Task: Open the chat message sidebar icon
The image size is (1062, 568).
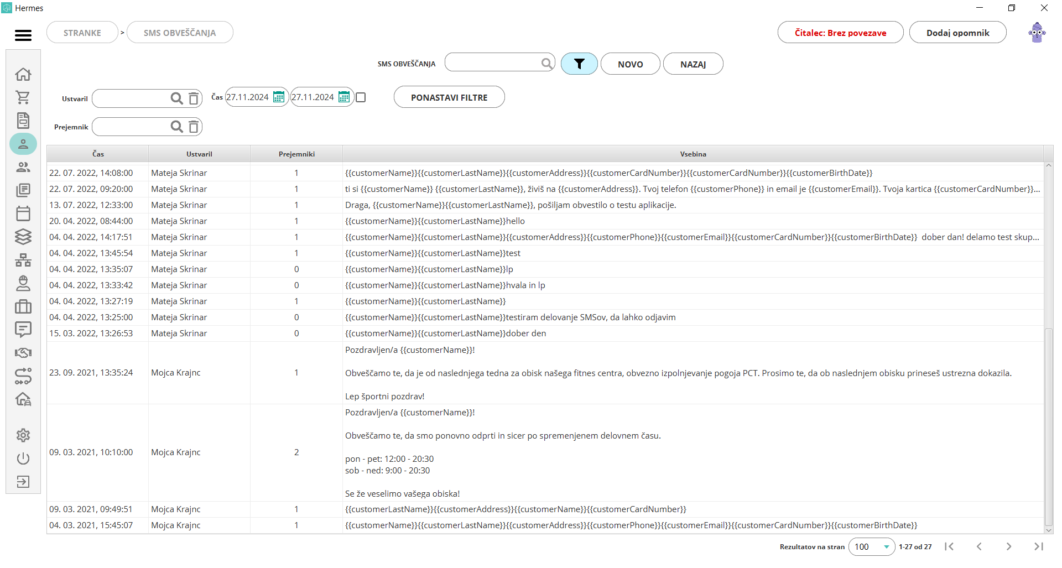Action: click(23, 330)
